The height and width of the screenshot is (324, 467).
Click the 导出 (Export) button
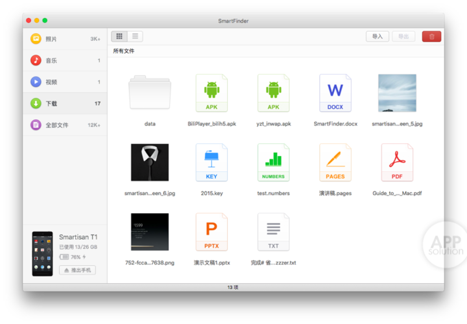403,36
